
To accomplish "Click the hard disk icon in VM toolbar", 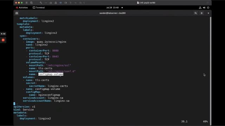I will [x=51, y=3].
